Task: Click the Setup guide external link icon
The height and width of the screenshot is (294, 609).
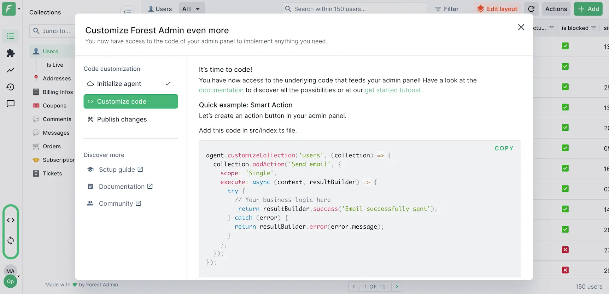Action: point(140,169)
